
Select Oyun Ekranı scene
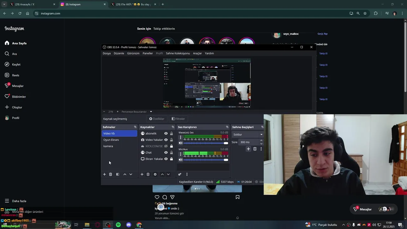119,140
